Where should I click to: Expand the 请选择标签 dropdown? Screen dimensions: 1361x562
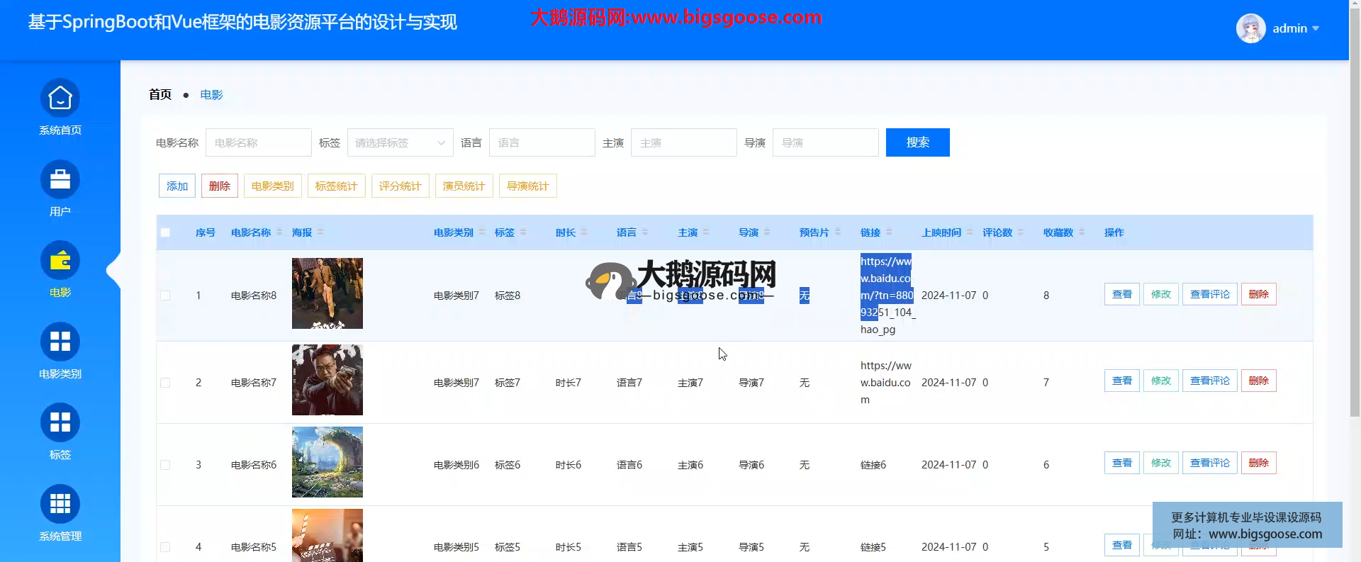[400, 142]
